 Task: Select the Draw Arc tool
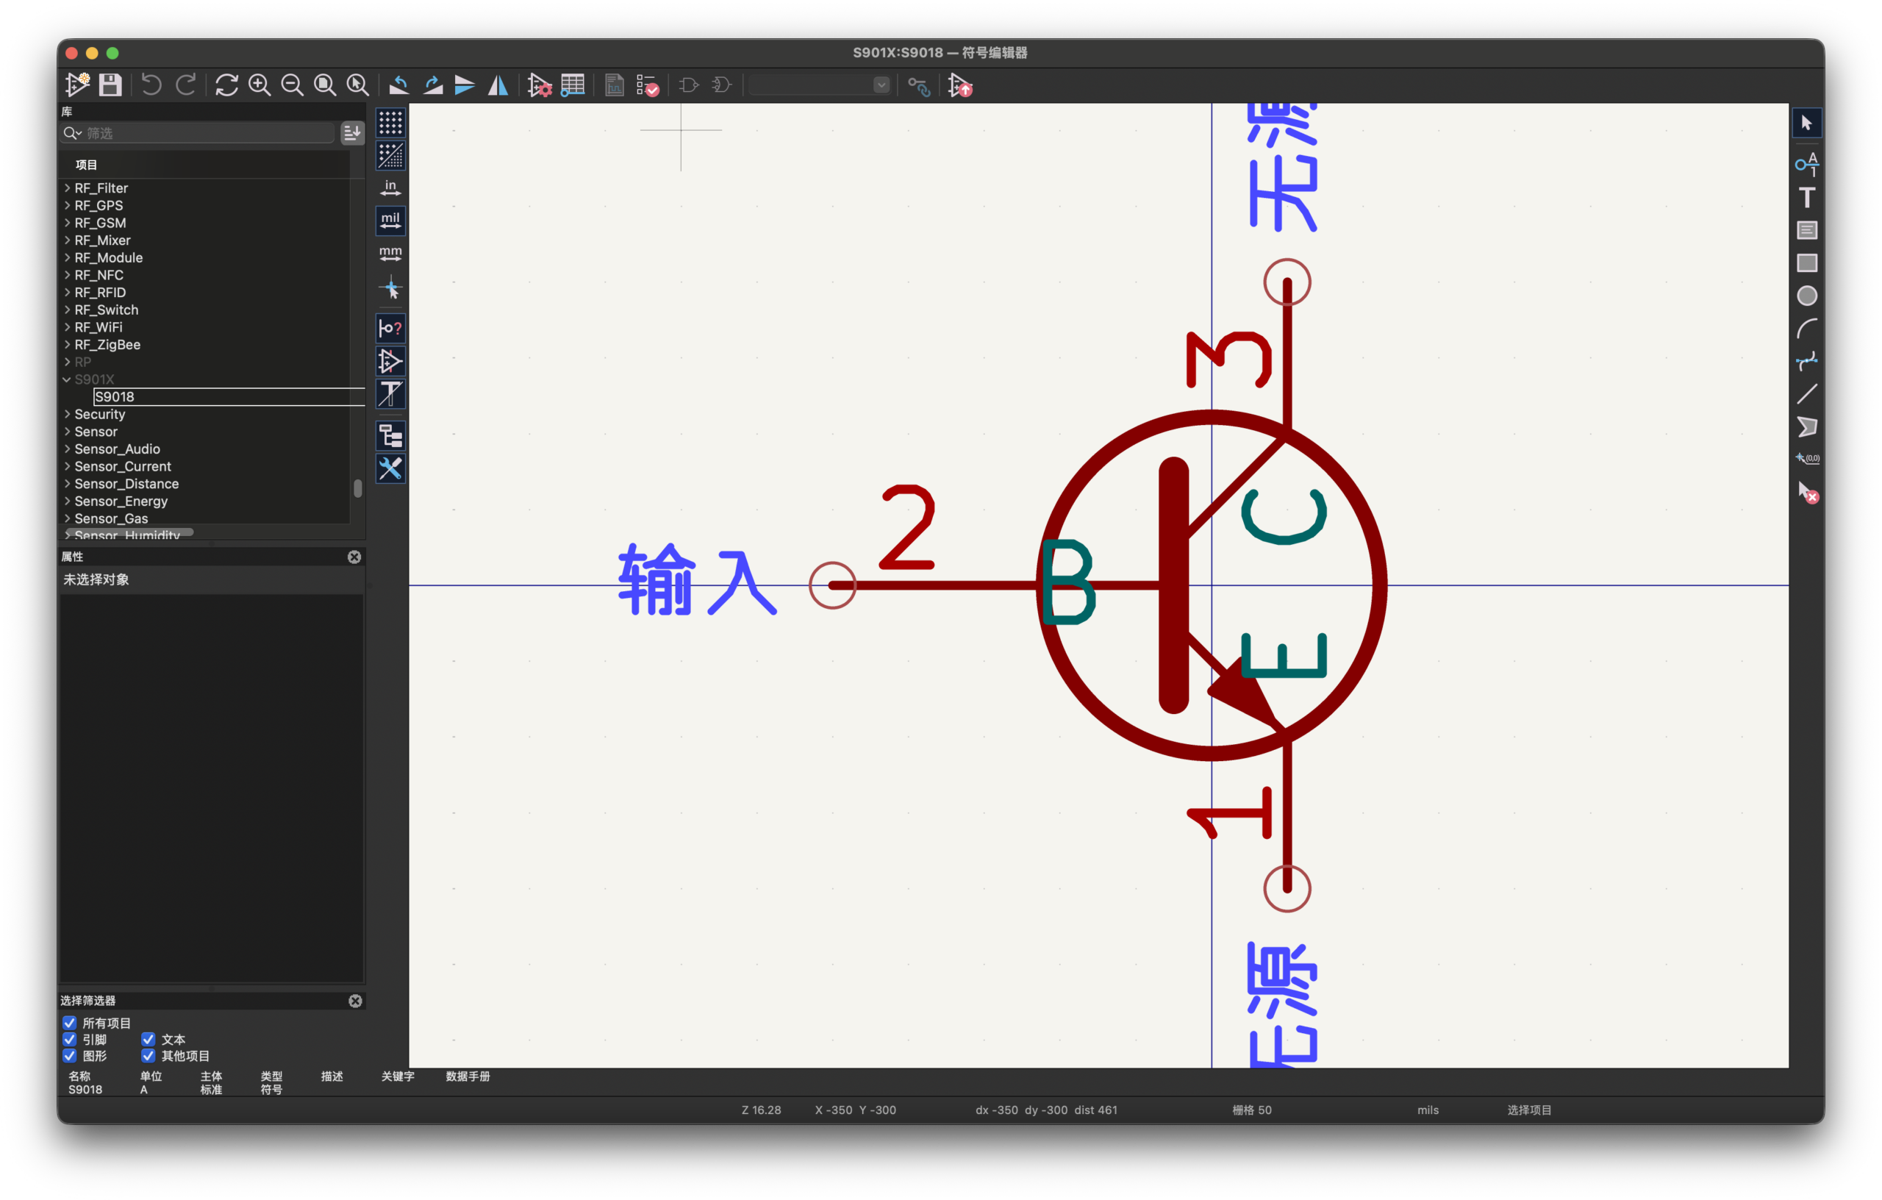tap(1806, 329)
